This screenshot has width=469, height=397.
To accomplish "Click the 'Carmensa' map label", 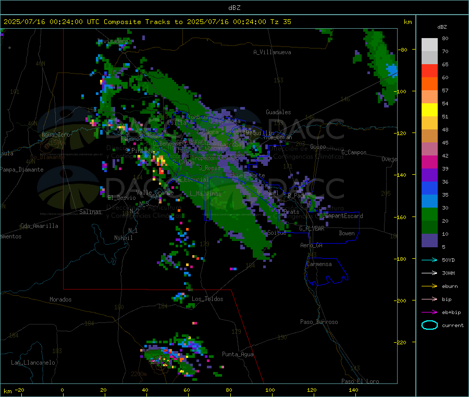I will [x=319, y=264].
